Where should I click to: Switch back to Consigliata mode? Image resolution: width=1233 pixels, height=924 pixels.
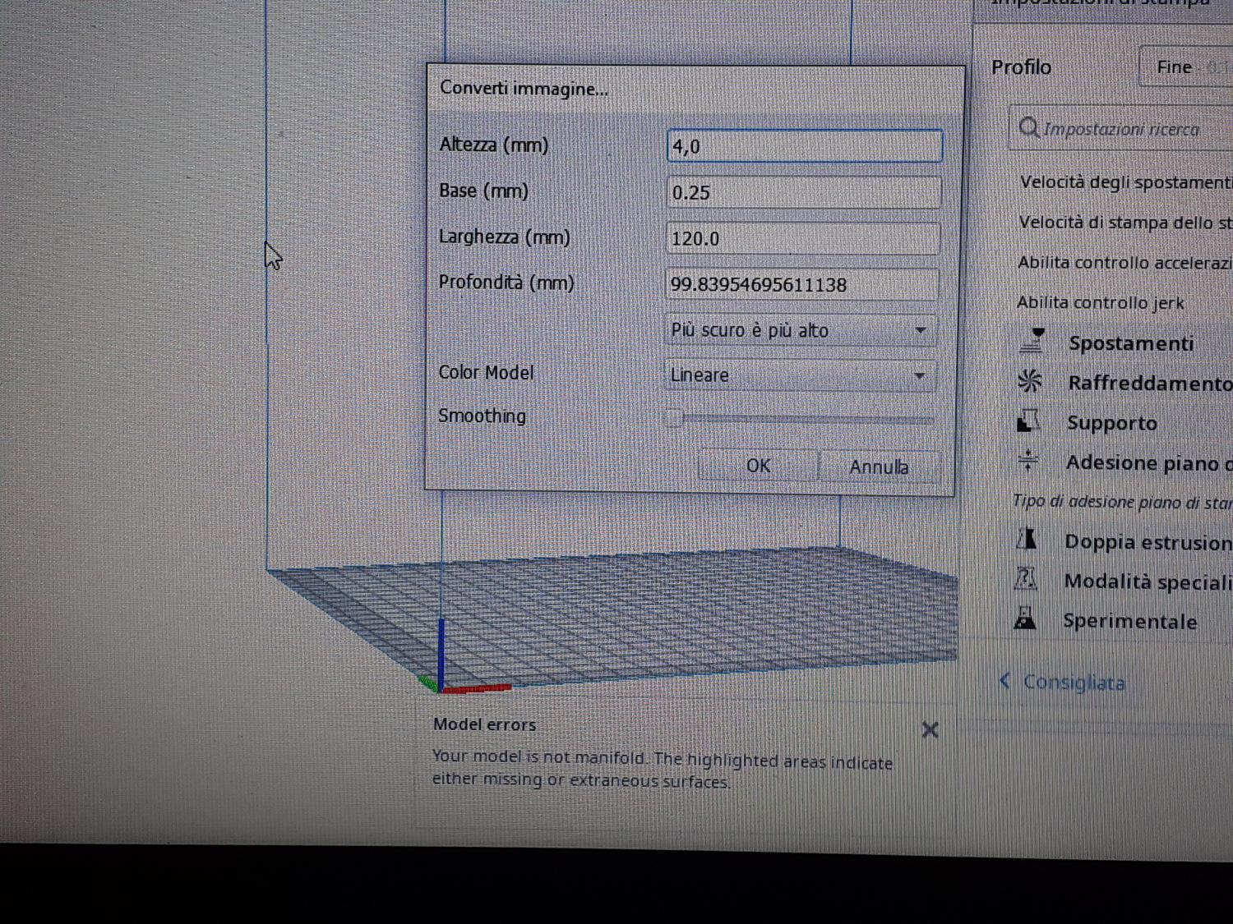(x=1074, y=683)
